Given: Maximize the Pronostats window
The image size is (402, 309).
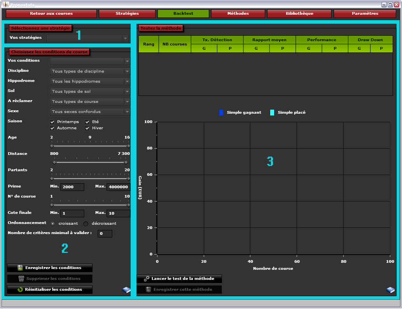Looking at the screenshot, I should click(x=390, y=5).
